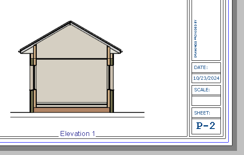Screen dimensions: 244x155
Task: Select the ground line right of house
Action: (x=129, y=112)
